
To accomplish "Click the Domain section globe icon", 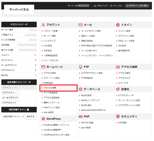I will point(118,25).
